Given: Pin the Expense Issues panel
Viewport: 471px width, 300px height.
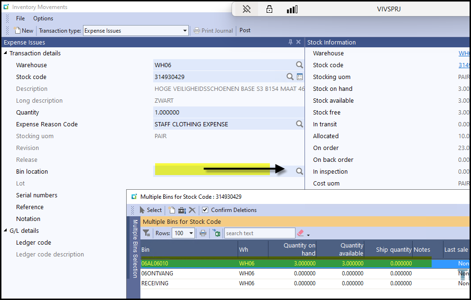Looking at the screenshot, I should 290,42.
